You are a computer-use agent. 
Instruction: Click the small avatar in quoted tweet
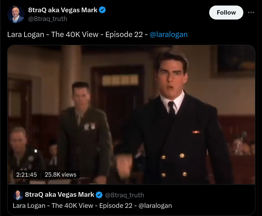click(18, 195)
